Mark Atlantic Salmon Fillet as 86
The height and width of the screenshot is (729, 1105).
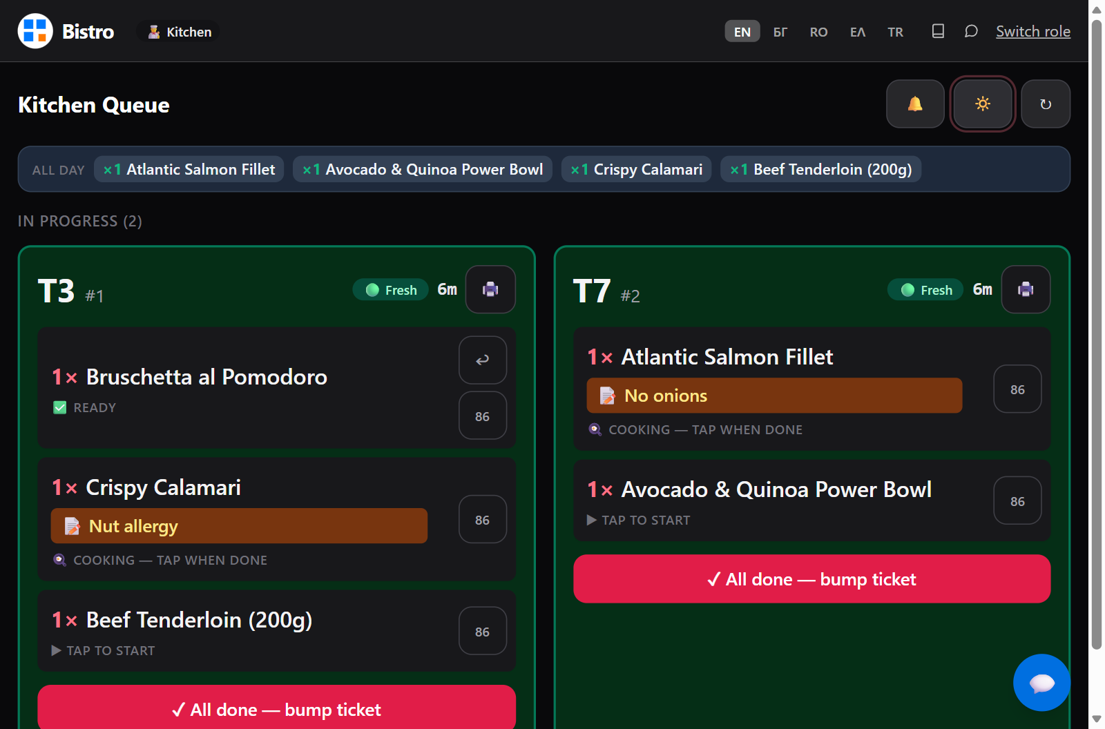point(1017,389)
